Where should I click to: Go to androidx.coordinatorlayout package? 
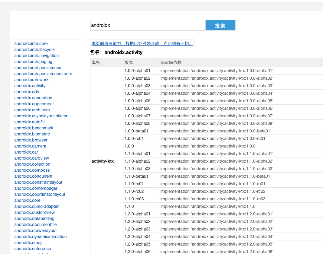[40, 194]
